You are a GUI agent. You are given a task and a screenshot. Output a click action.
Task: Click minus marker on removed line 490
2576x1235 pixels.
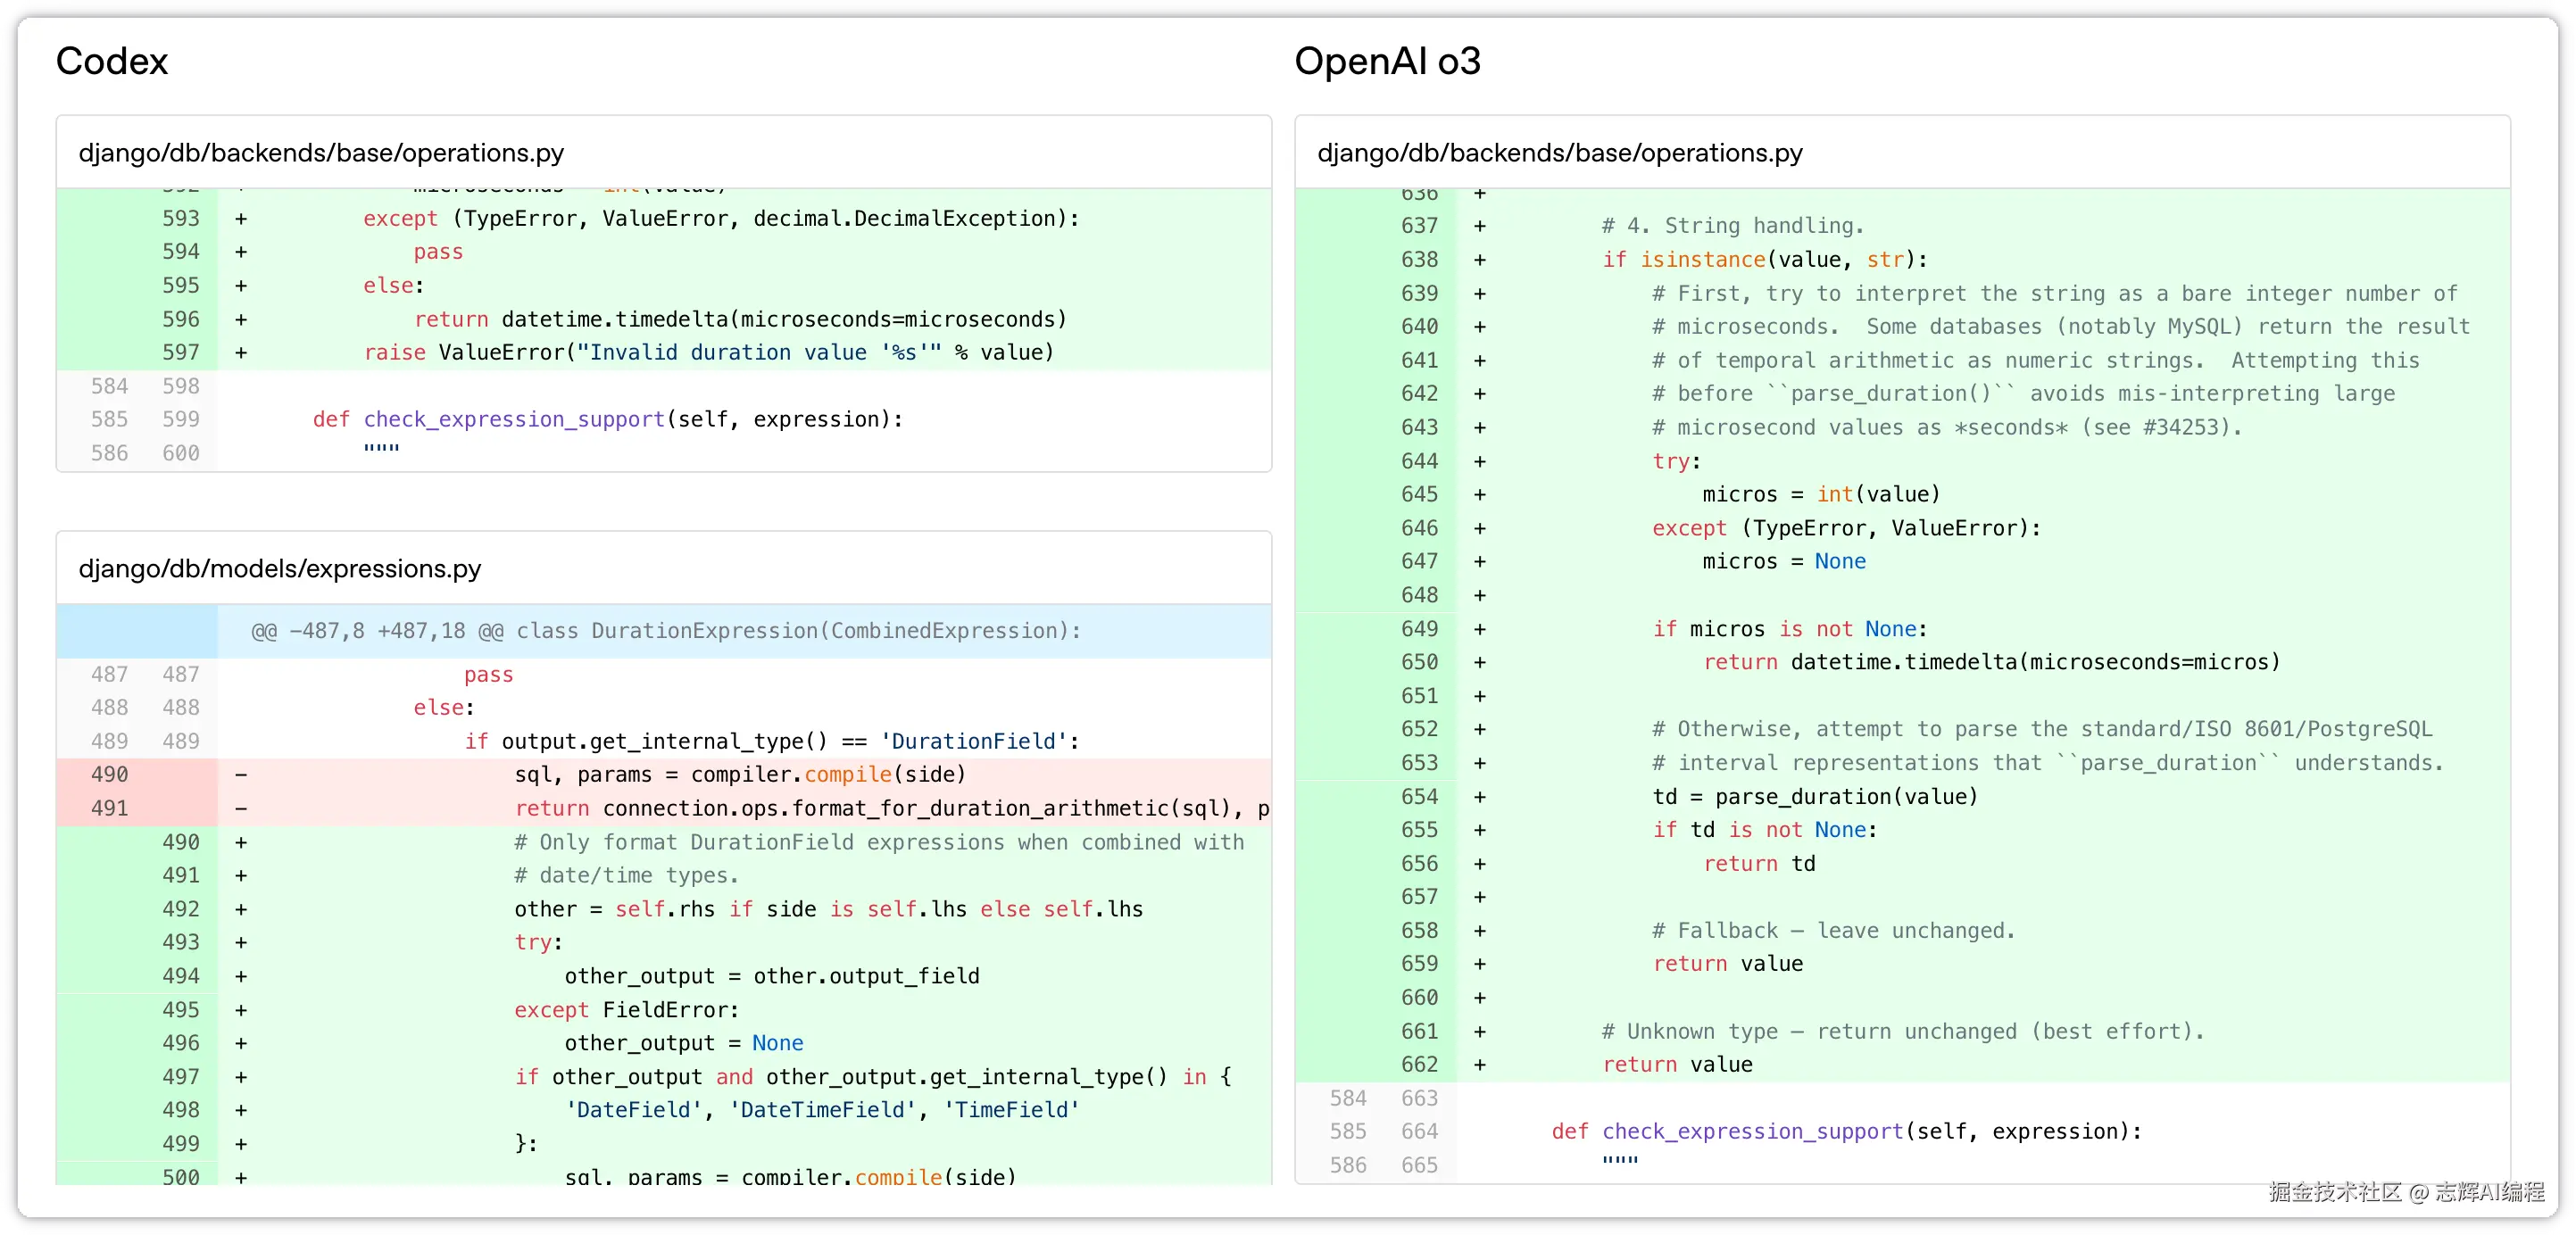241,774
